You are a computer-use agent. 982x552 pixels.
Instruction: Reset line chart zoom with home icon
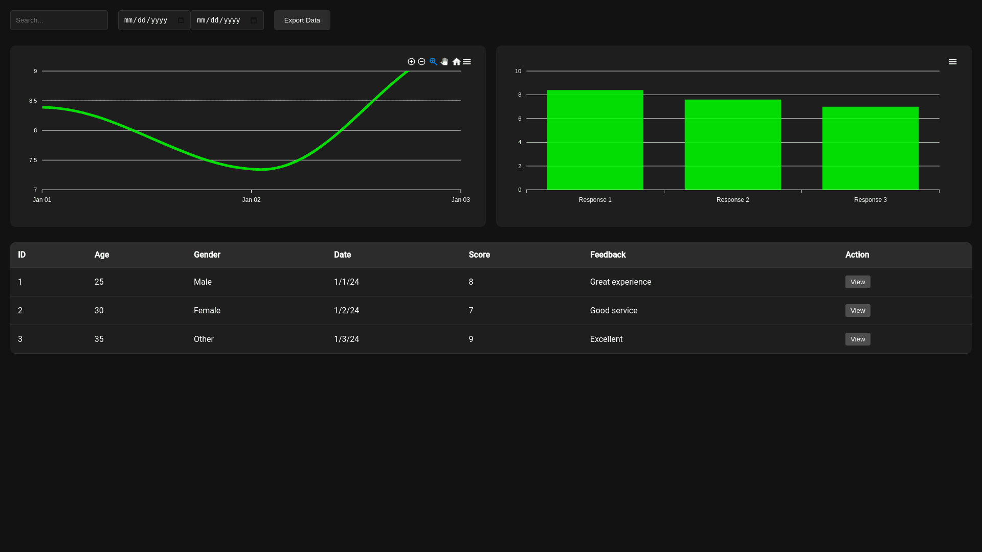pos(456,62)
